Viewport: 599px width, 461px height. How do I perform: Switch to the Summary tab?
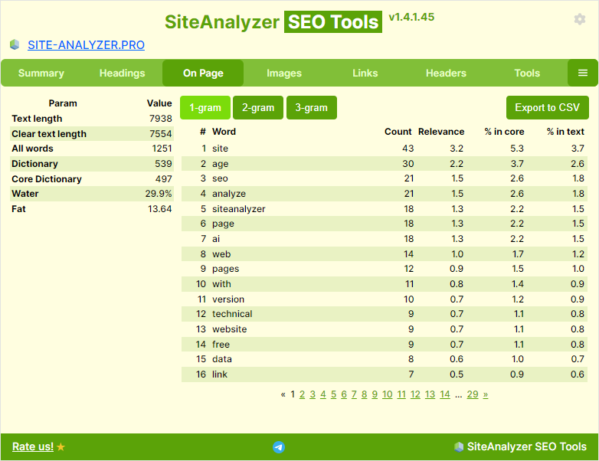coord(41,73)
